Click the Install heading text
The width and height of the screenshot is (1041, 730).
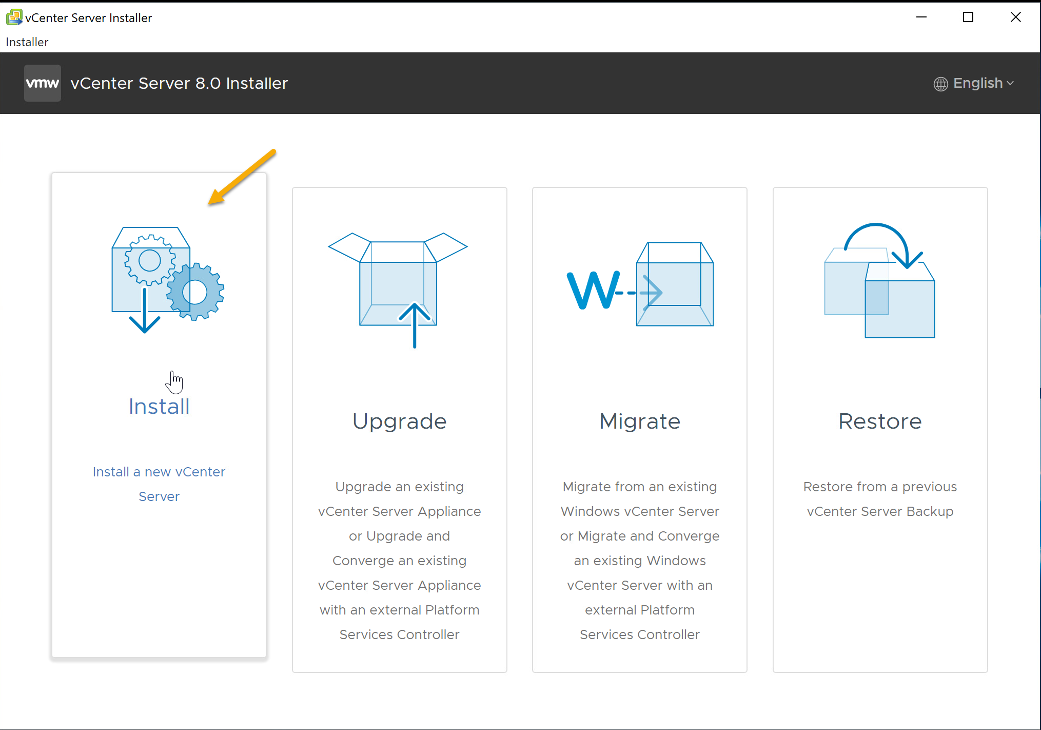(159, 407)
